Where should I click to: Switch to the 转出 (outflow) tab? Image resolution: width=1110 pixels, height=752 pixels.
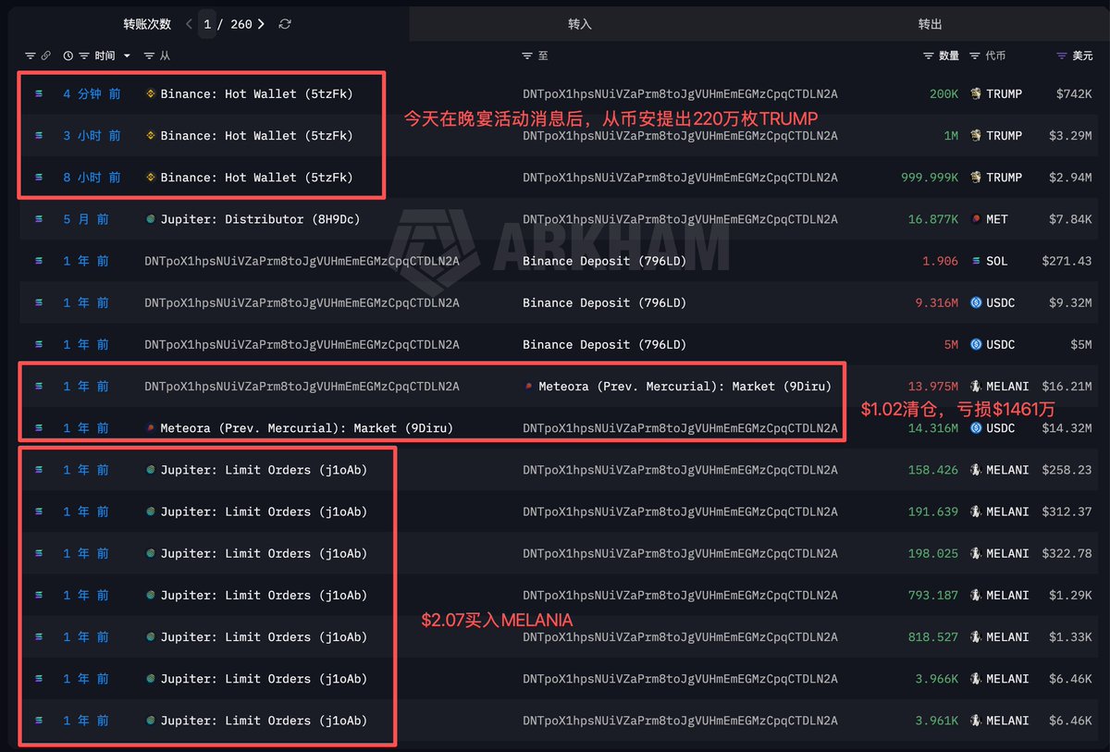click(931, 24)
